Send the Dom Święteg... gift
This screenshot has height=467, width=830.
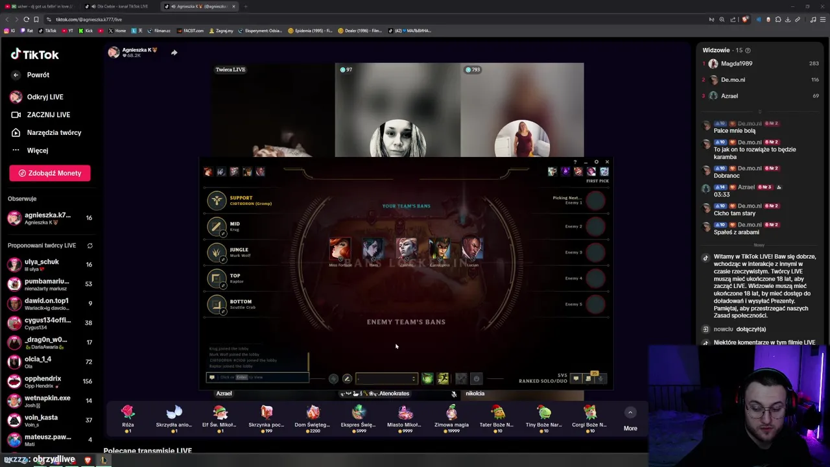pos(313,418)
